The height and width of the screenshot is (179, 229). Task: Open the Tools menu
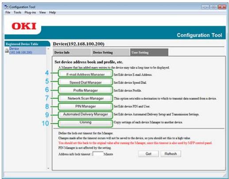(x=17, y=12)
